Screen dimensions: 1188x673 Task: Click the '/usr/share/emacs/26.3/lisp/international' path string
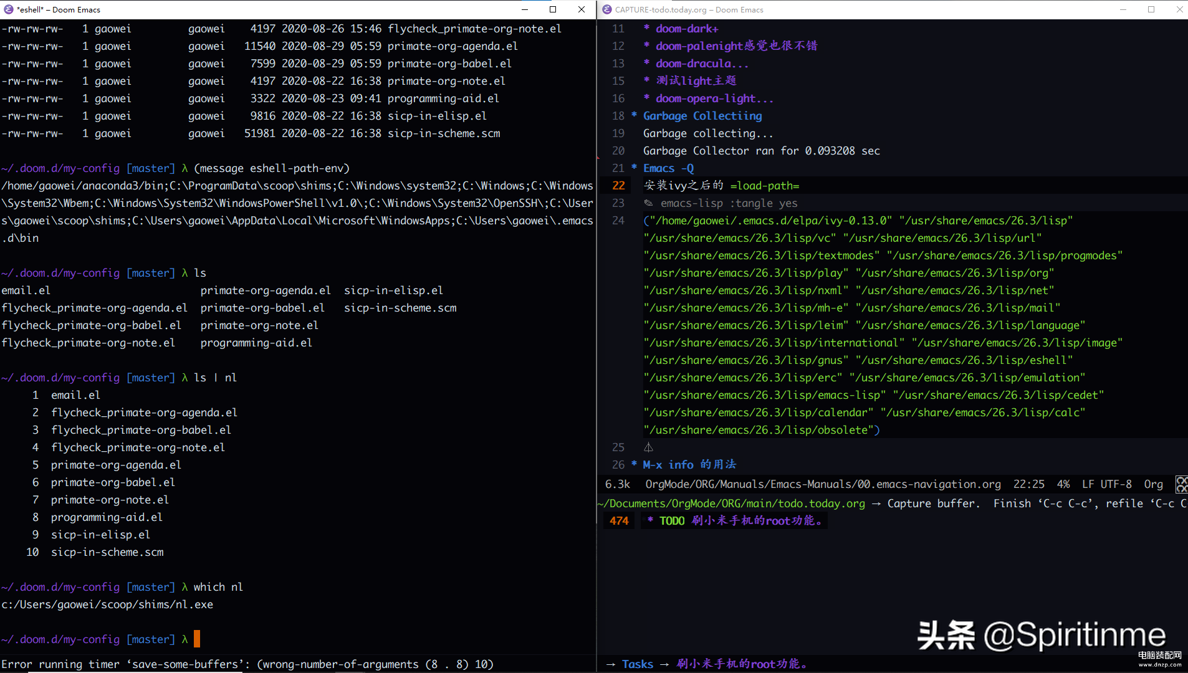774,343
